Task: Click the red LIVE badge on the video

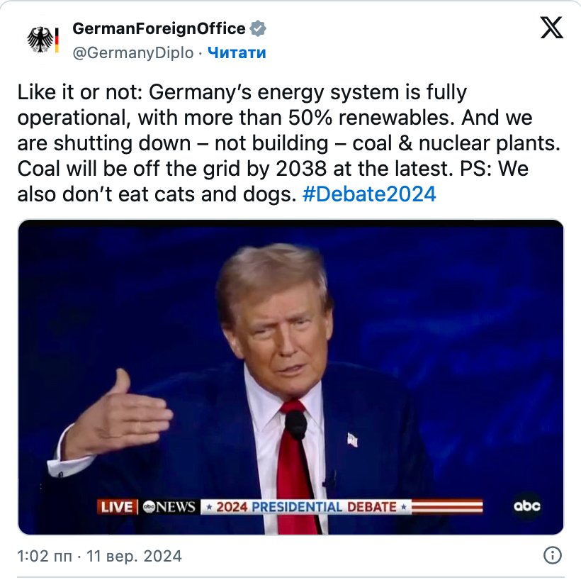Action: [x=118, y=507]
